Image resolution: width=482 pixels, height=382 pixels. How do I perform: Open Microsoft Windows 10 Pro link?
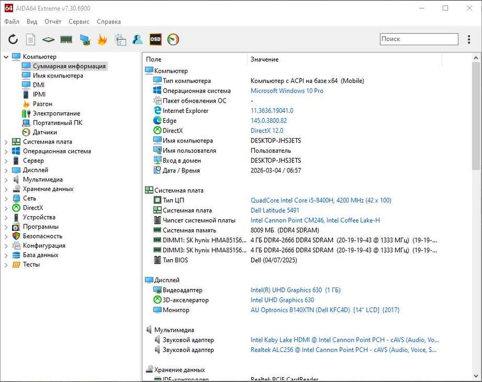pos(287,91)
